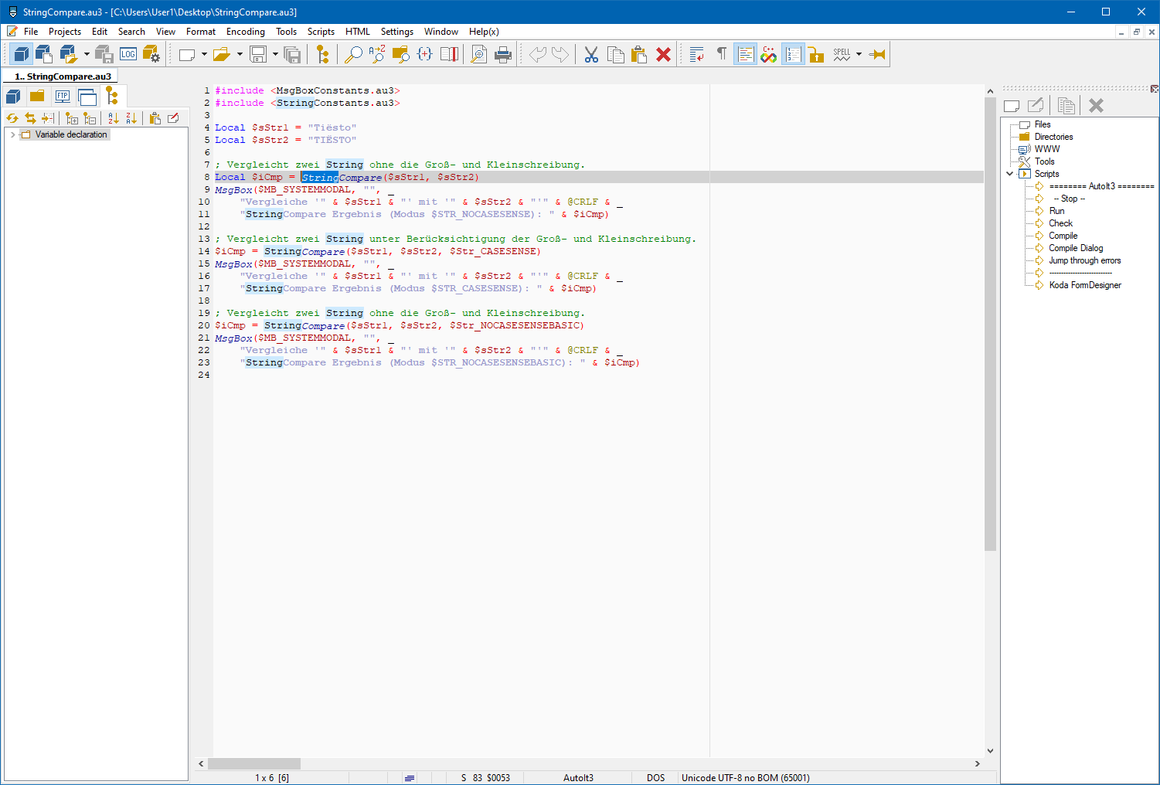Viewport: 1160px width, 785px height.
Task: Collapse the Scripts tree node
Action: coord(1009,174)
